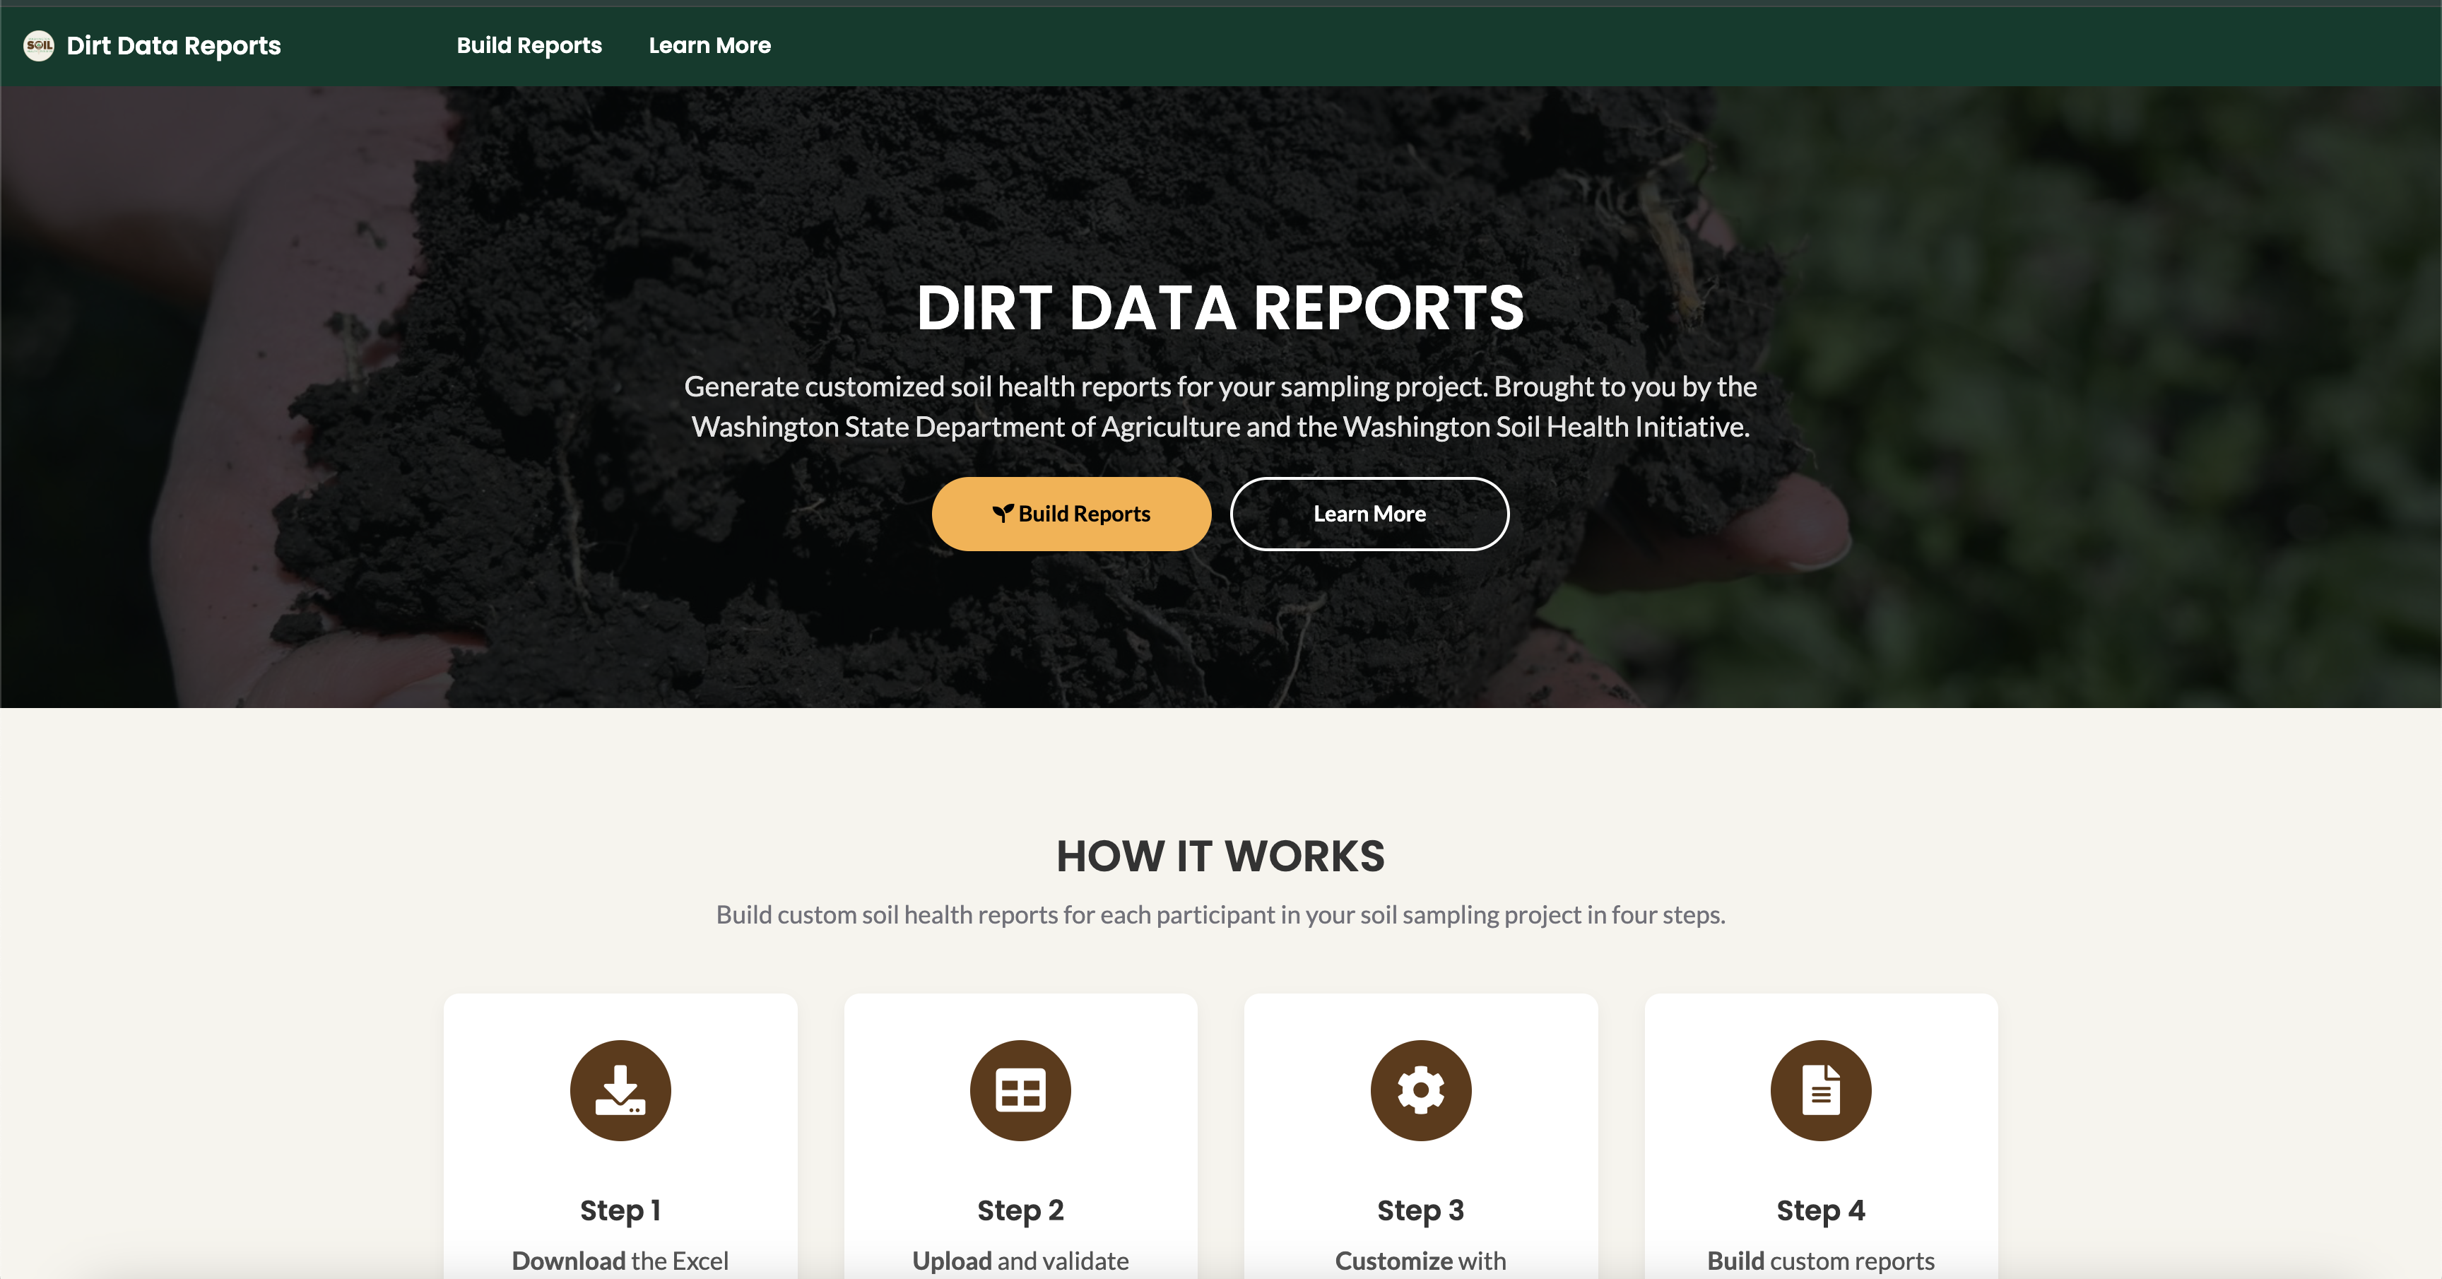
Task: Click the Build custom reports text
Action: point(1820,1260)
